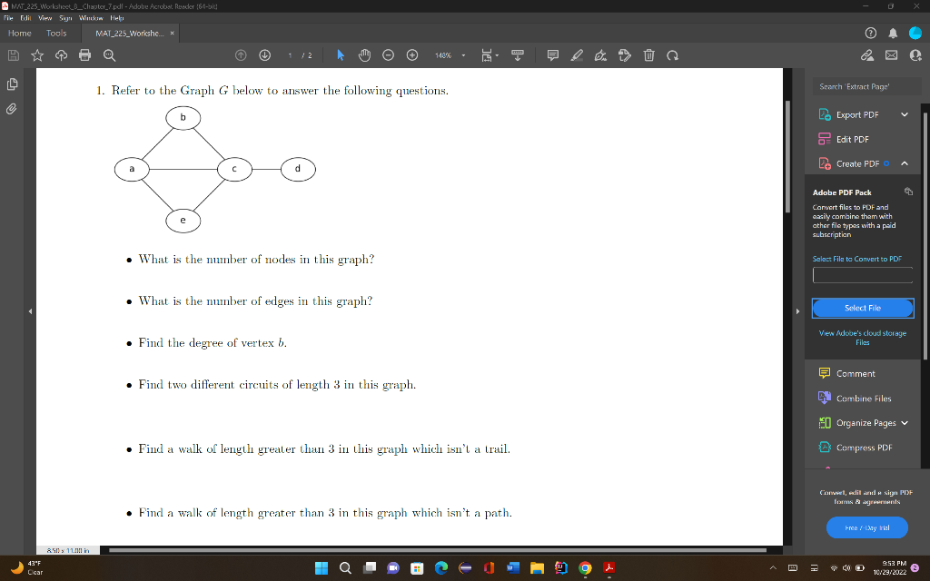
Task: Rotate the page with the rotate icon
Action: [x=672, y=55]
